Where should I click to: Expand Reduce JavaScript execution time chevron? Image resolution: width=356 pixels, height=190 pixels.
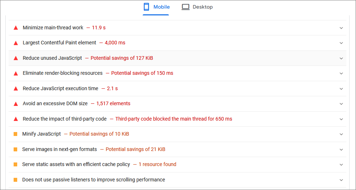(x=341, y=89)
